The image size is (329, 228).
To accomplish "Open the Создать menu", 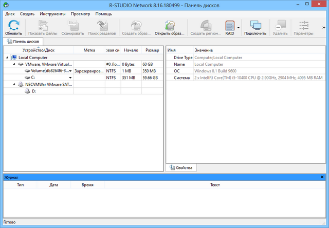I will pos(27,14).
